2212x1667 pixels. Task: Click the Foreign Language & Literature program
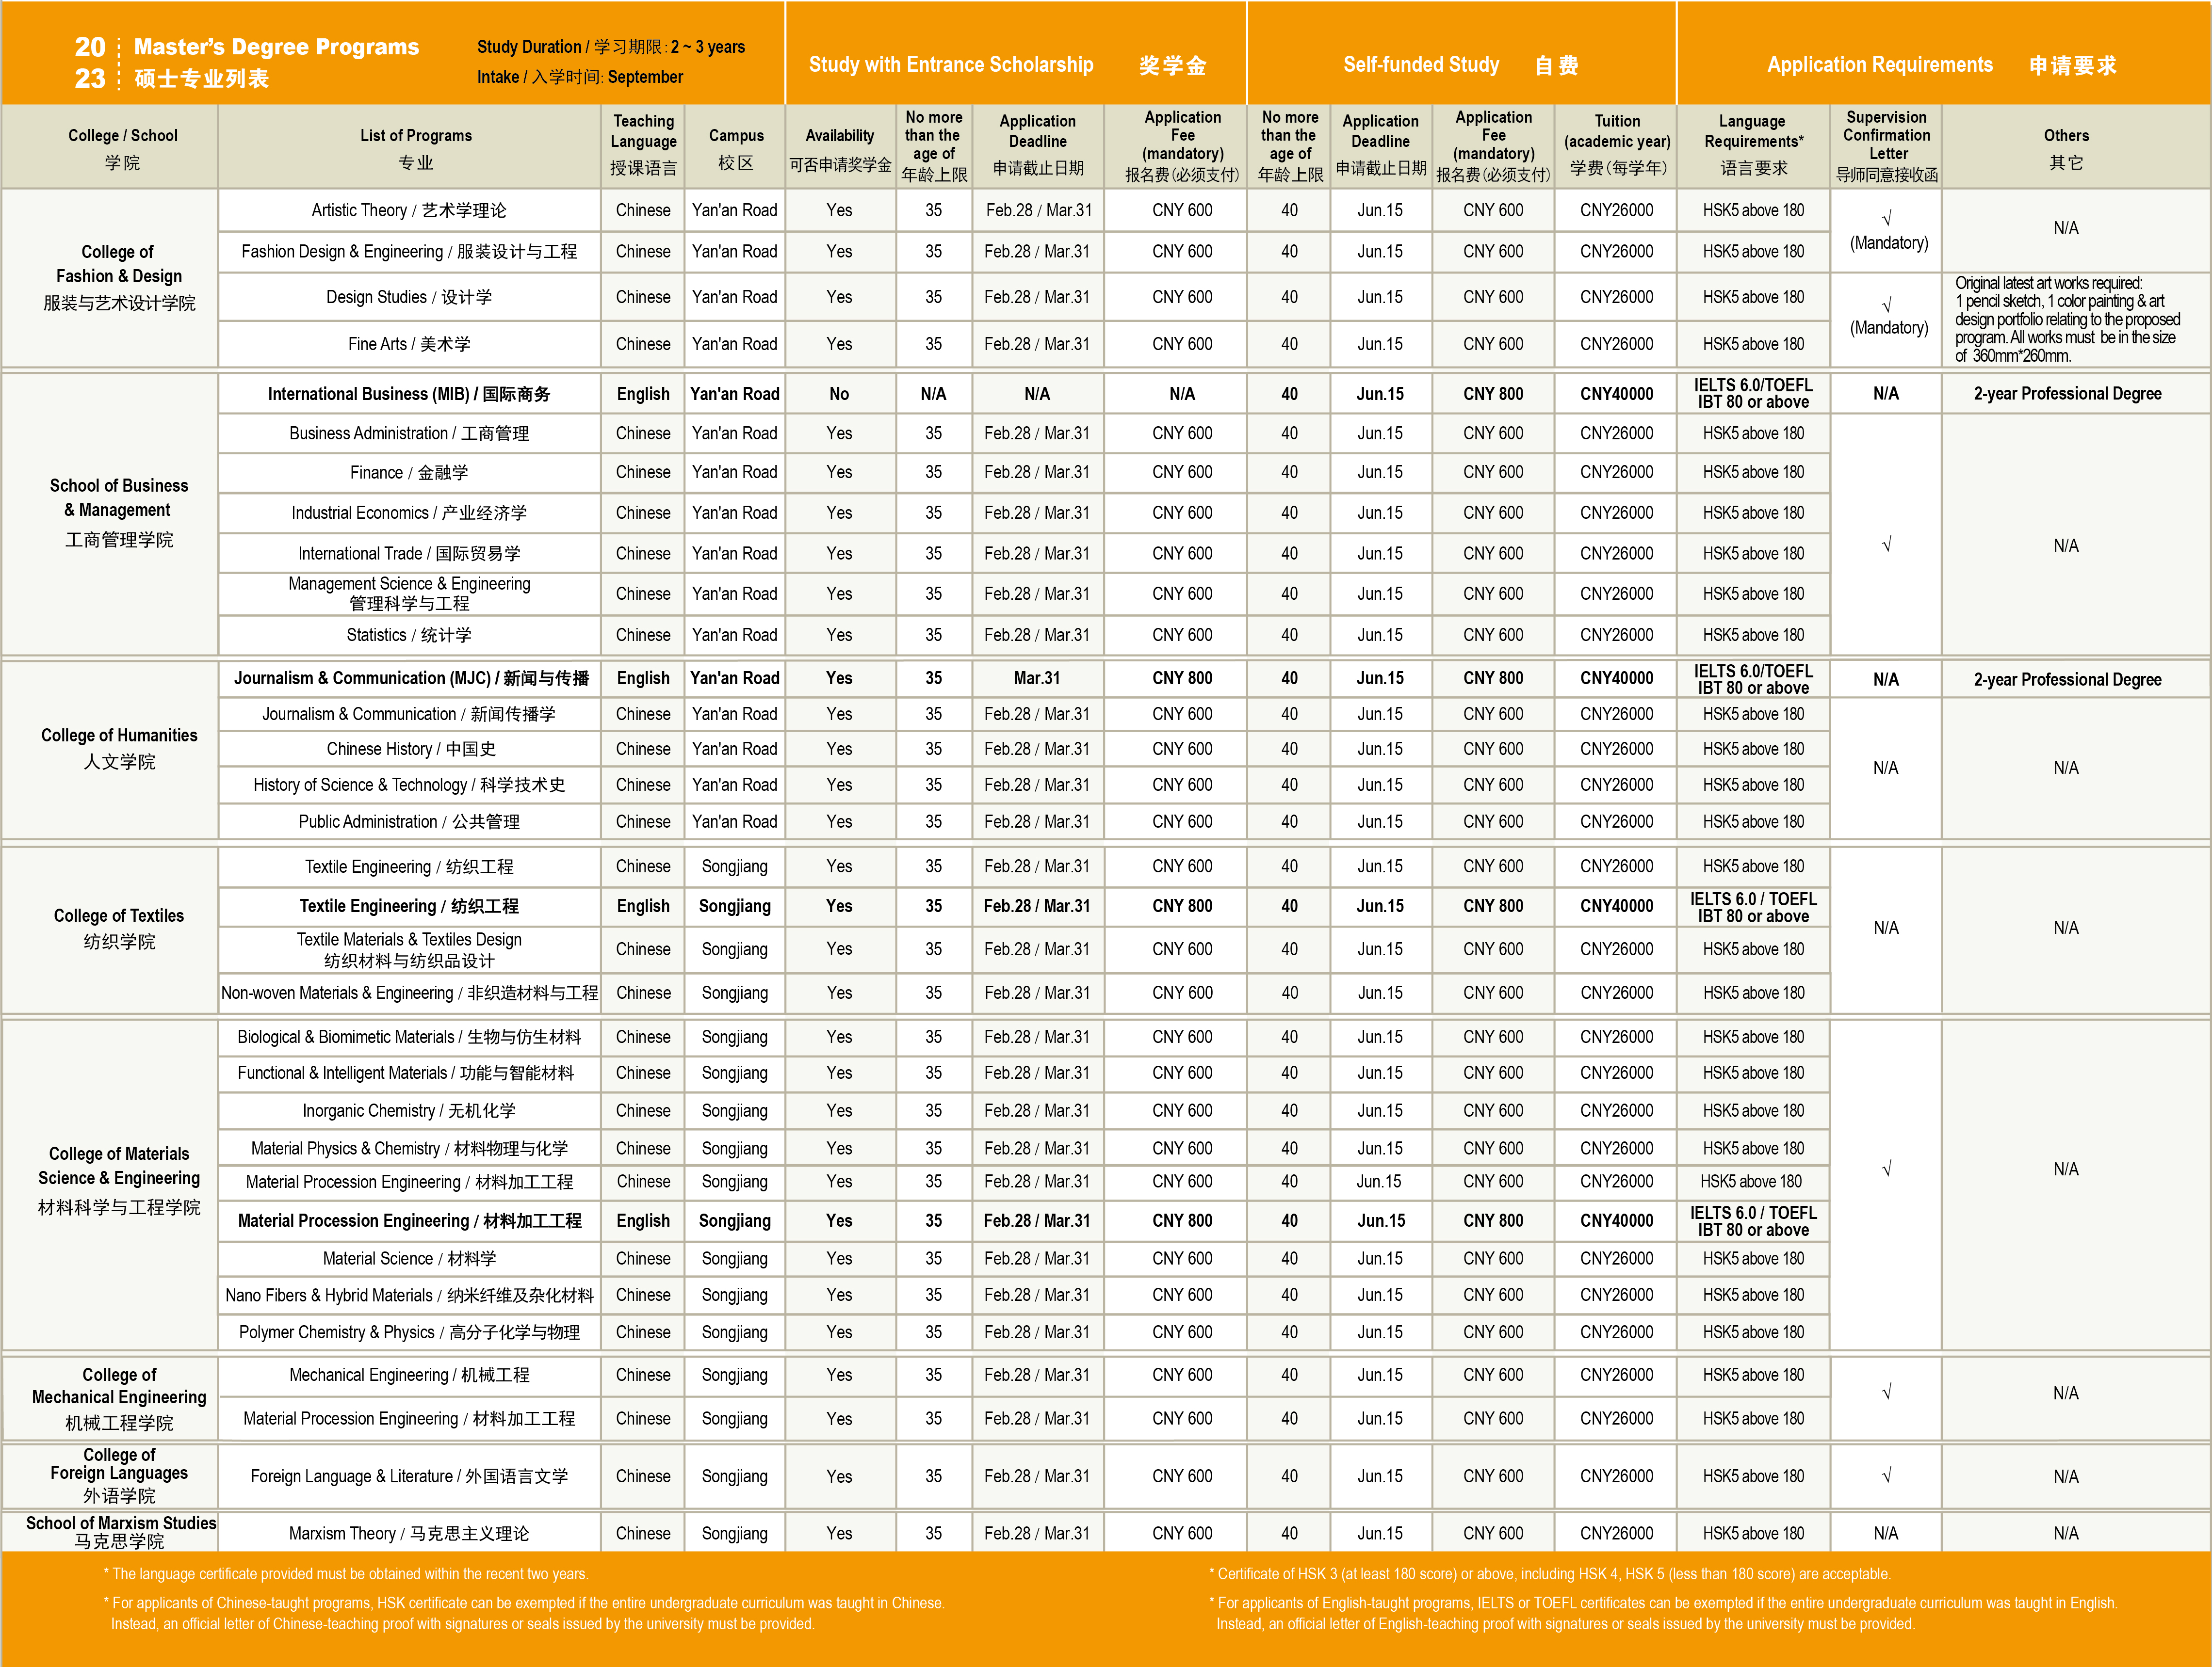click(x=408, y=1475)
